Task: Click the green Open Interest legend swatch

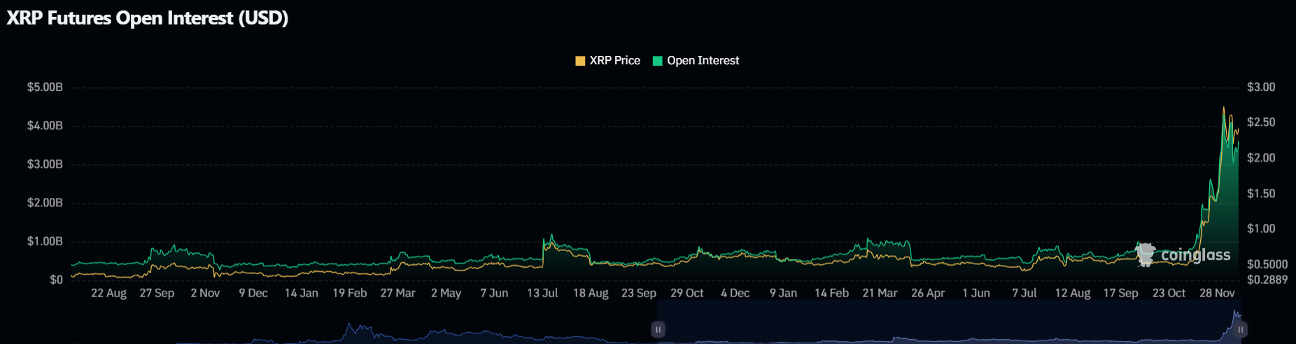Action: point(657,61)
